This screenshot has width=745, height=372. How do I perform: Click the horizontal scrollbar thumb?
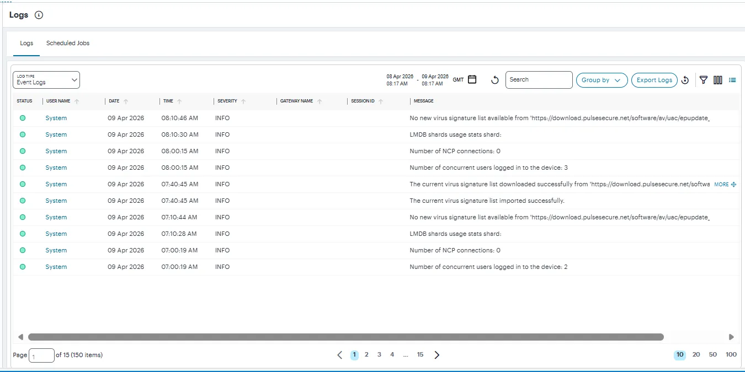(346, 337)
